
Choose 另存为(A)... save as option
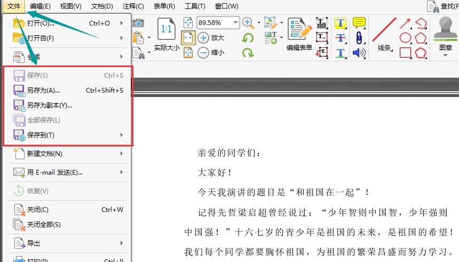[67, 90]
